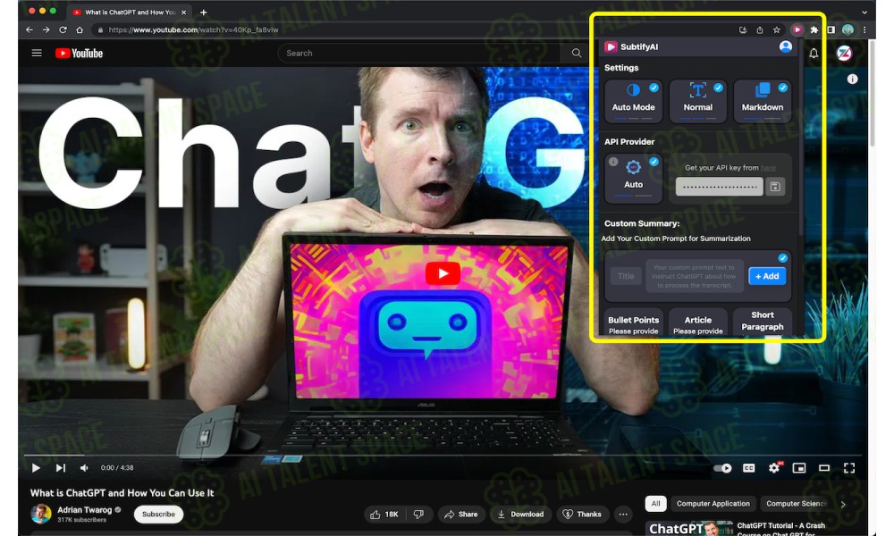This screenshot has height=536, width=894.
Task: Select the Article summary preset
Action: pyautogui.click(x=698, y=323)
